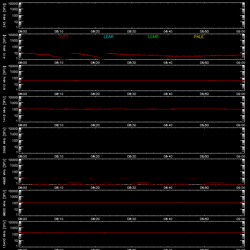The width and height of the screenshot is (250, 250).
Task: Click 08:50 tick under the 4995 MHz panel
Action: coord(204,188)
